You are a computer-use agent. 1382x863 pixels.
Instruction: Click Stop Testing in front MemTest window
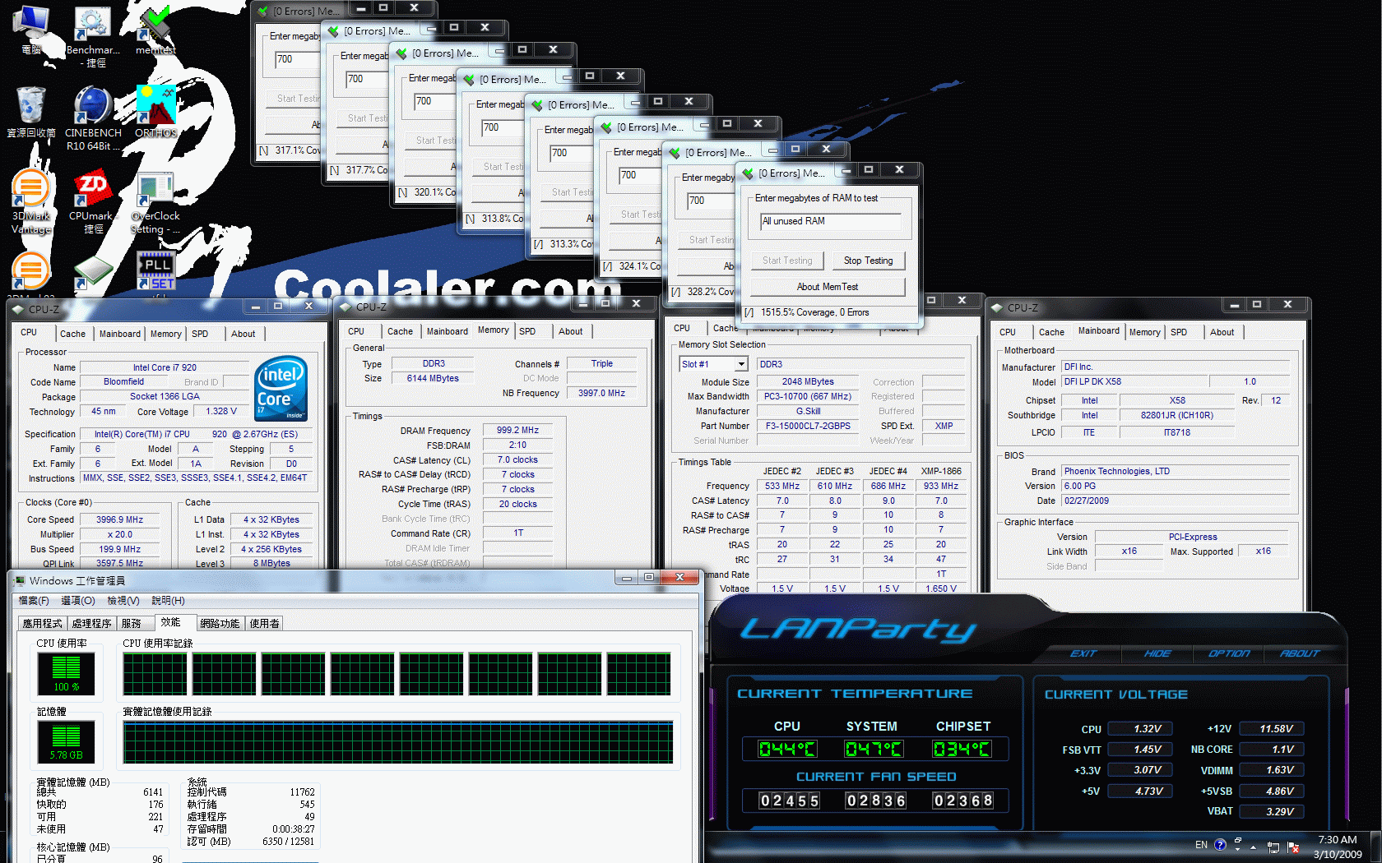point(868,261)
